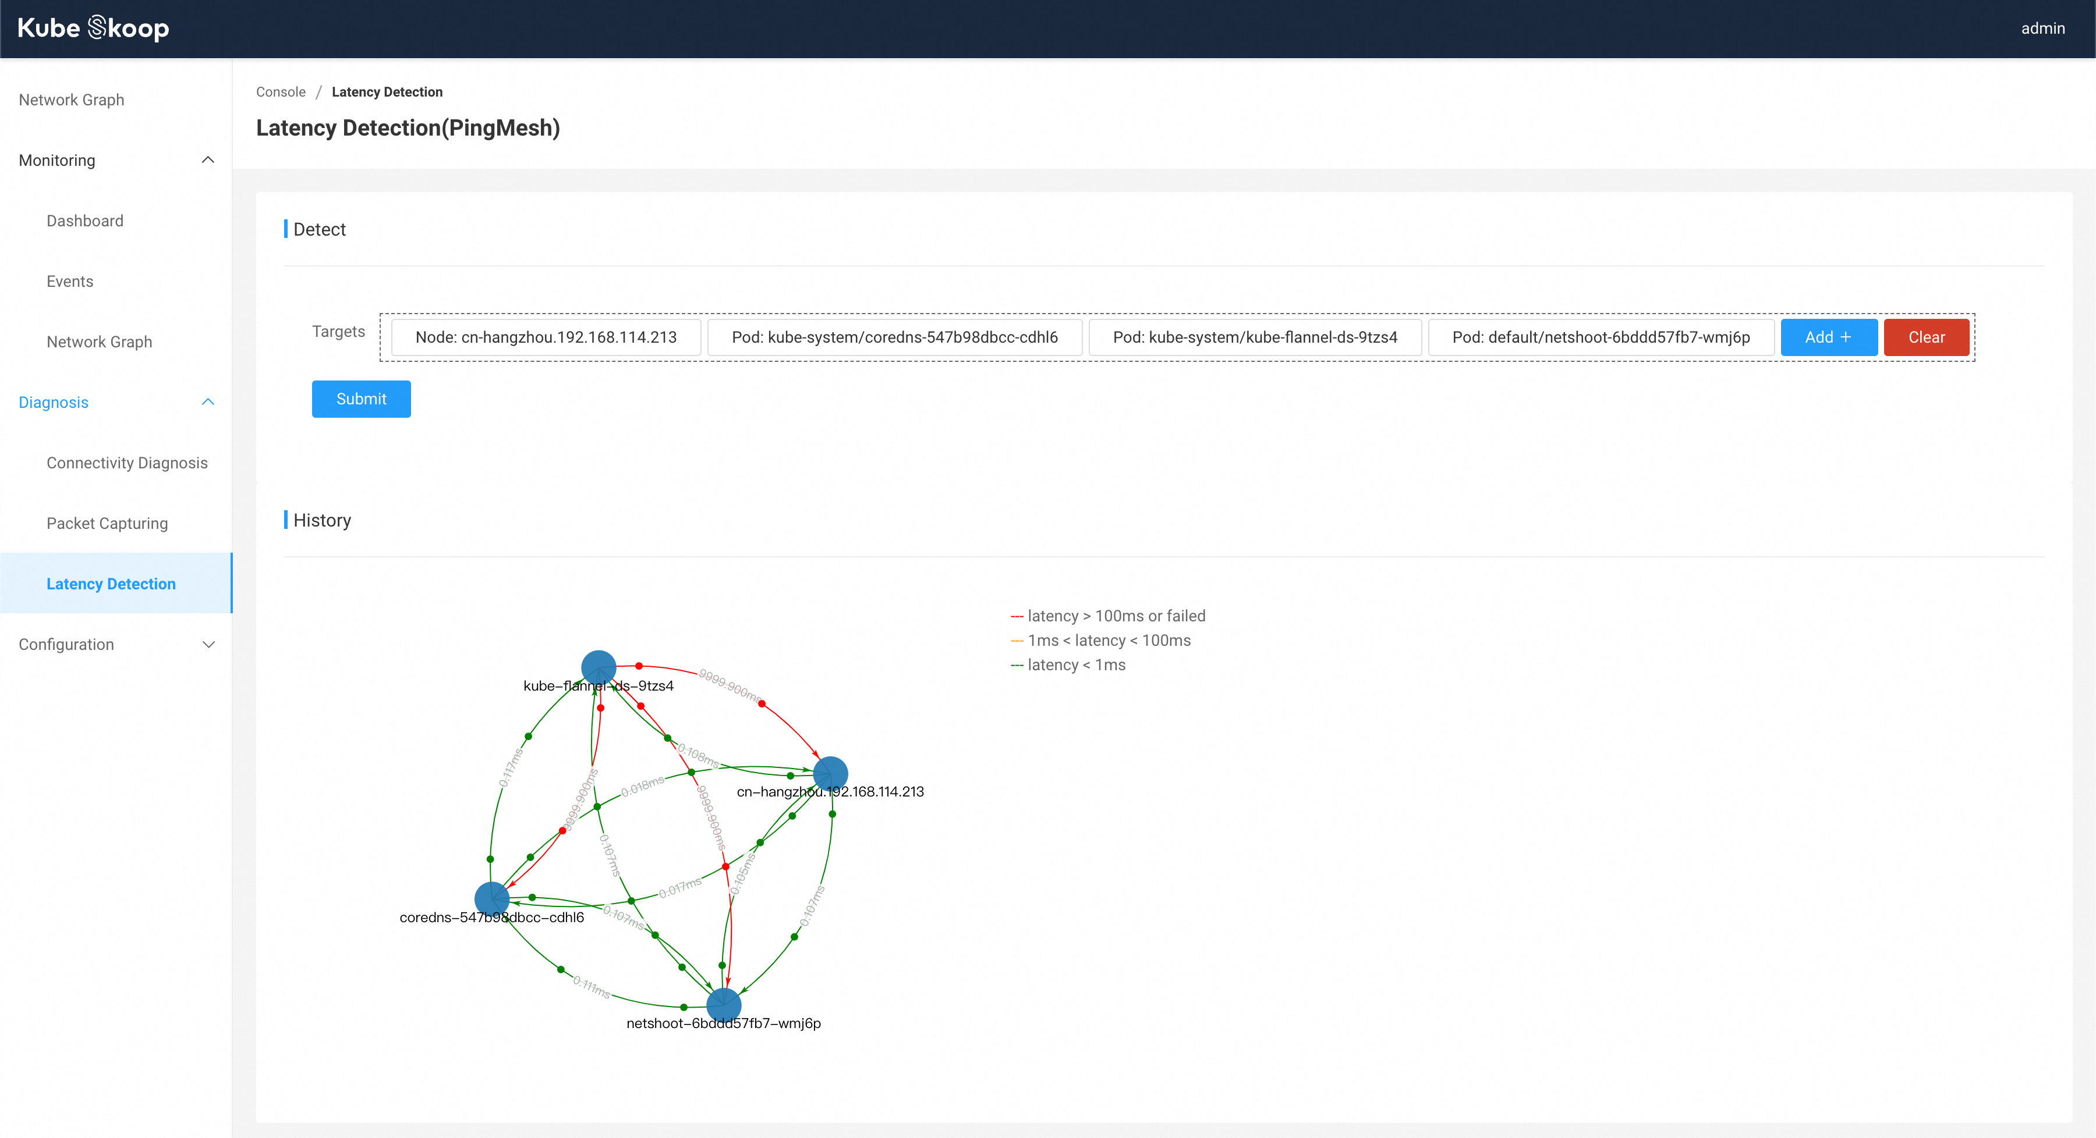
Task: Toggle Configuration section visibility
Action: (x=118, y=645)
